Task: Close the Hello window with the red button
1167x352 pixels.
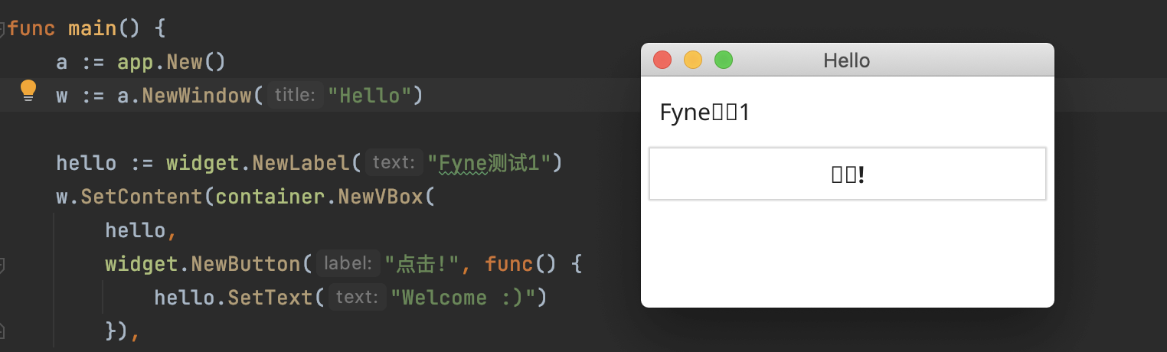Action: pos(662,60)
